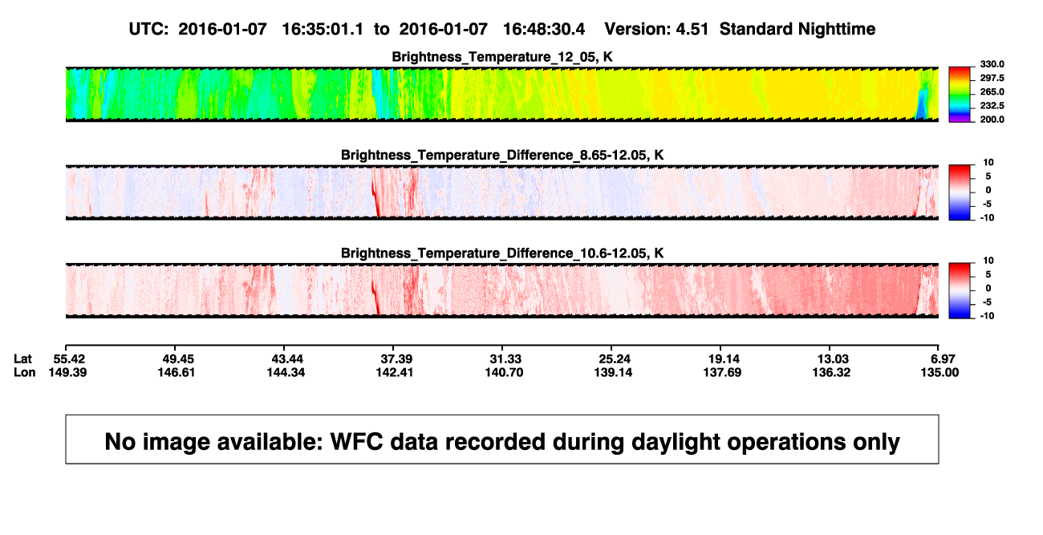
Task: Click latitude value 43.44
Action: (288, 358)
